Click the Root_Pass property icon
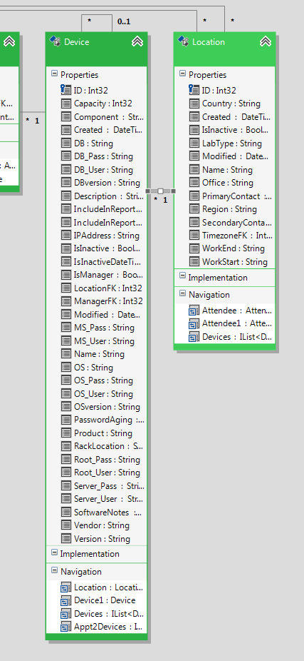 pyautogui.click(x=66, y=460)
